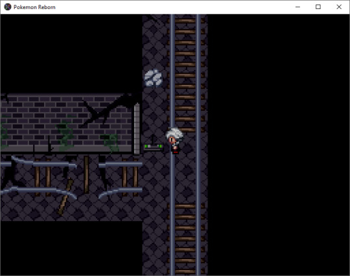
Task: Click the Pokemon Reborn app icon in title bar
Action: (x=8, y=7)
